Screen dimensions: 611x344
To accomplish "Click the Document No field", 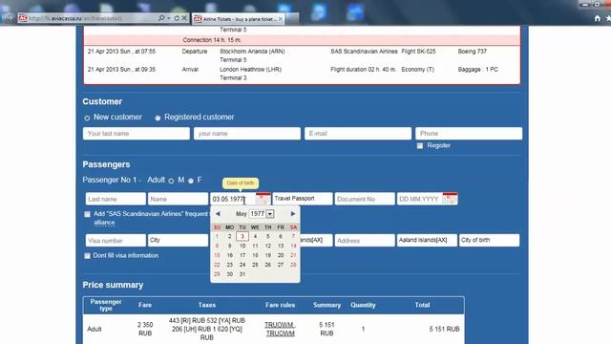I will pyautogui.click(x=365, y=199).
